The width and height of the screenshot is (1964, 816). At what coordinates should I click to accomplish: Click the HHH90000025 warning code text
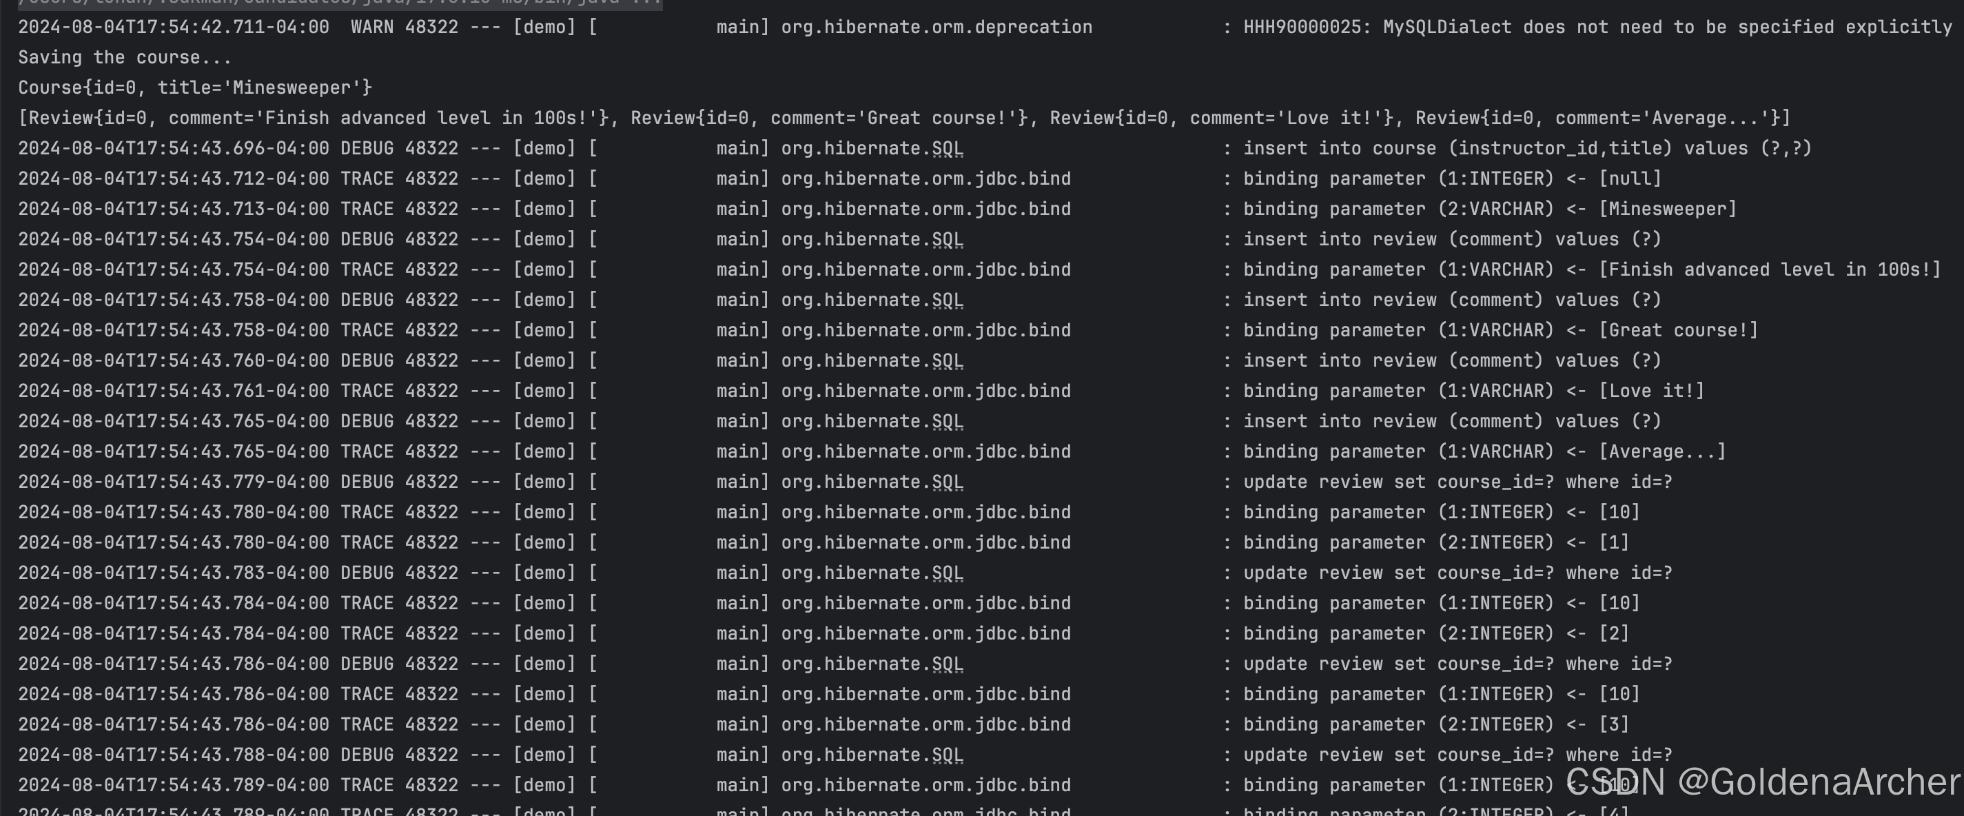click(x=1302, y=28)
